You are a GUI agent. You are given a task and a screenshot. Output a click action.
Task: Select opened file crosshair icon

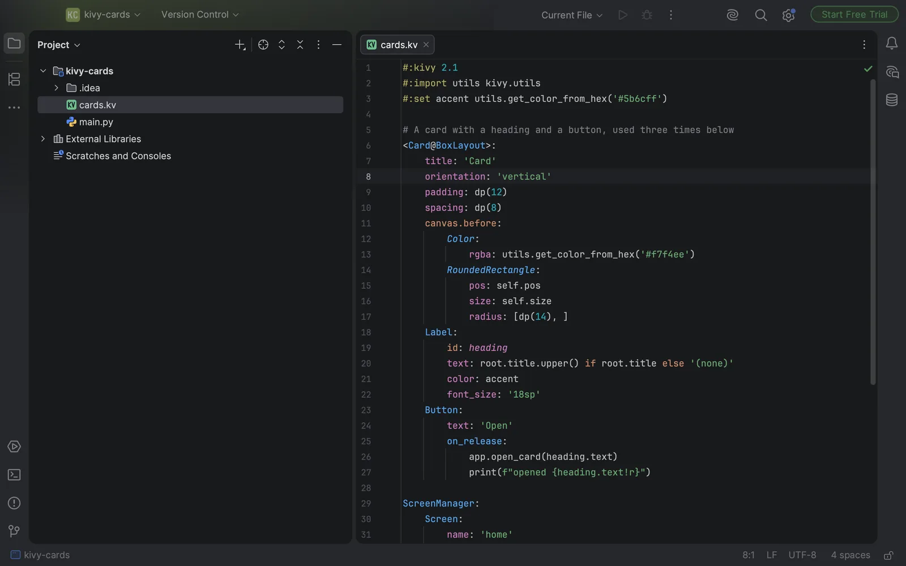(x=263, y=45)
